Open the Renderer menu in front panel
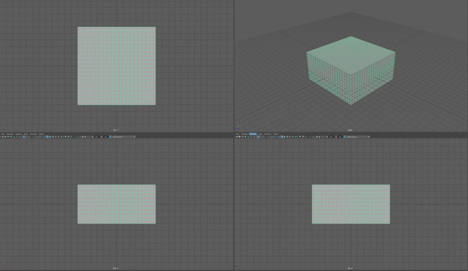Screen dimensions: 468x271 click(x=33, y=134)
